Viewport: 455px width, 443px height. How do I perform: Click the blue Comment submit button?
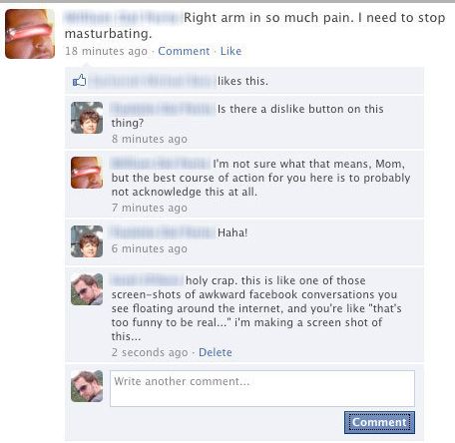tap(379, 422)
